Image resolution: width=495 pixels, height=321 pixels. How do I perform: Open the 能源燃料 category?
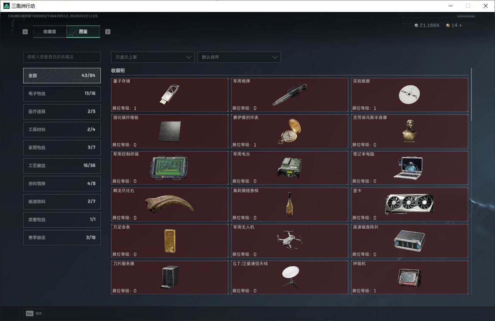coord(62,201)
